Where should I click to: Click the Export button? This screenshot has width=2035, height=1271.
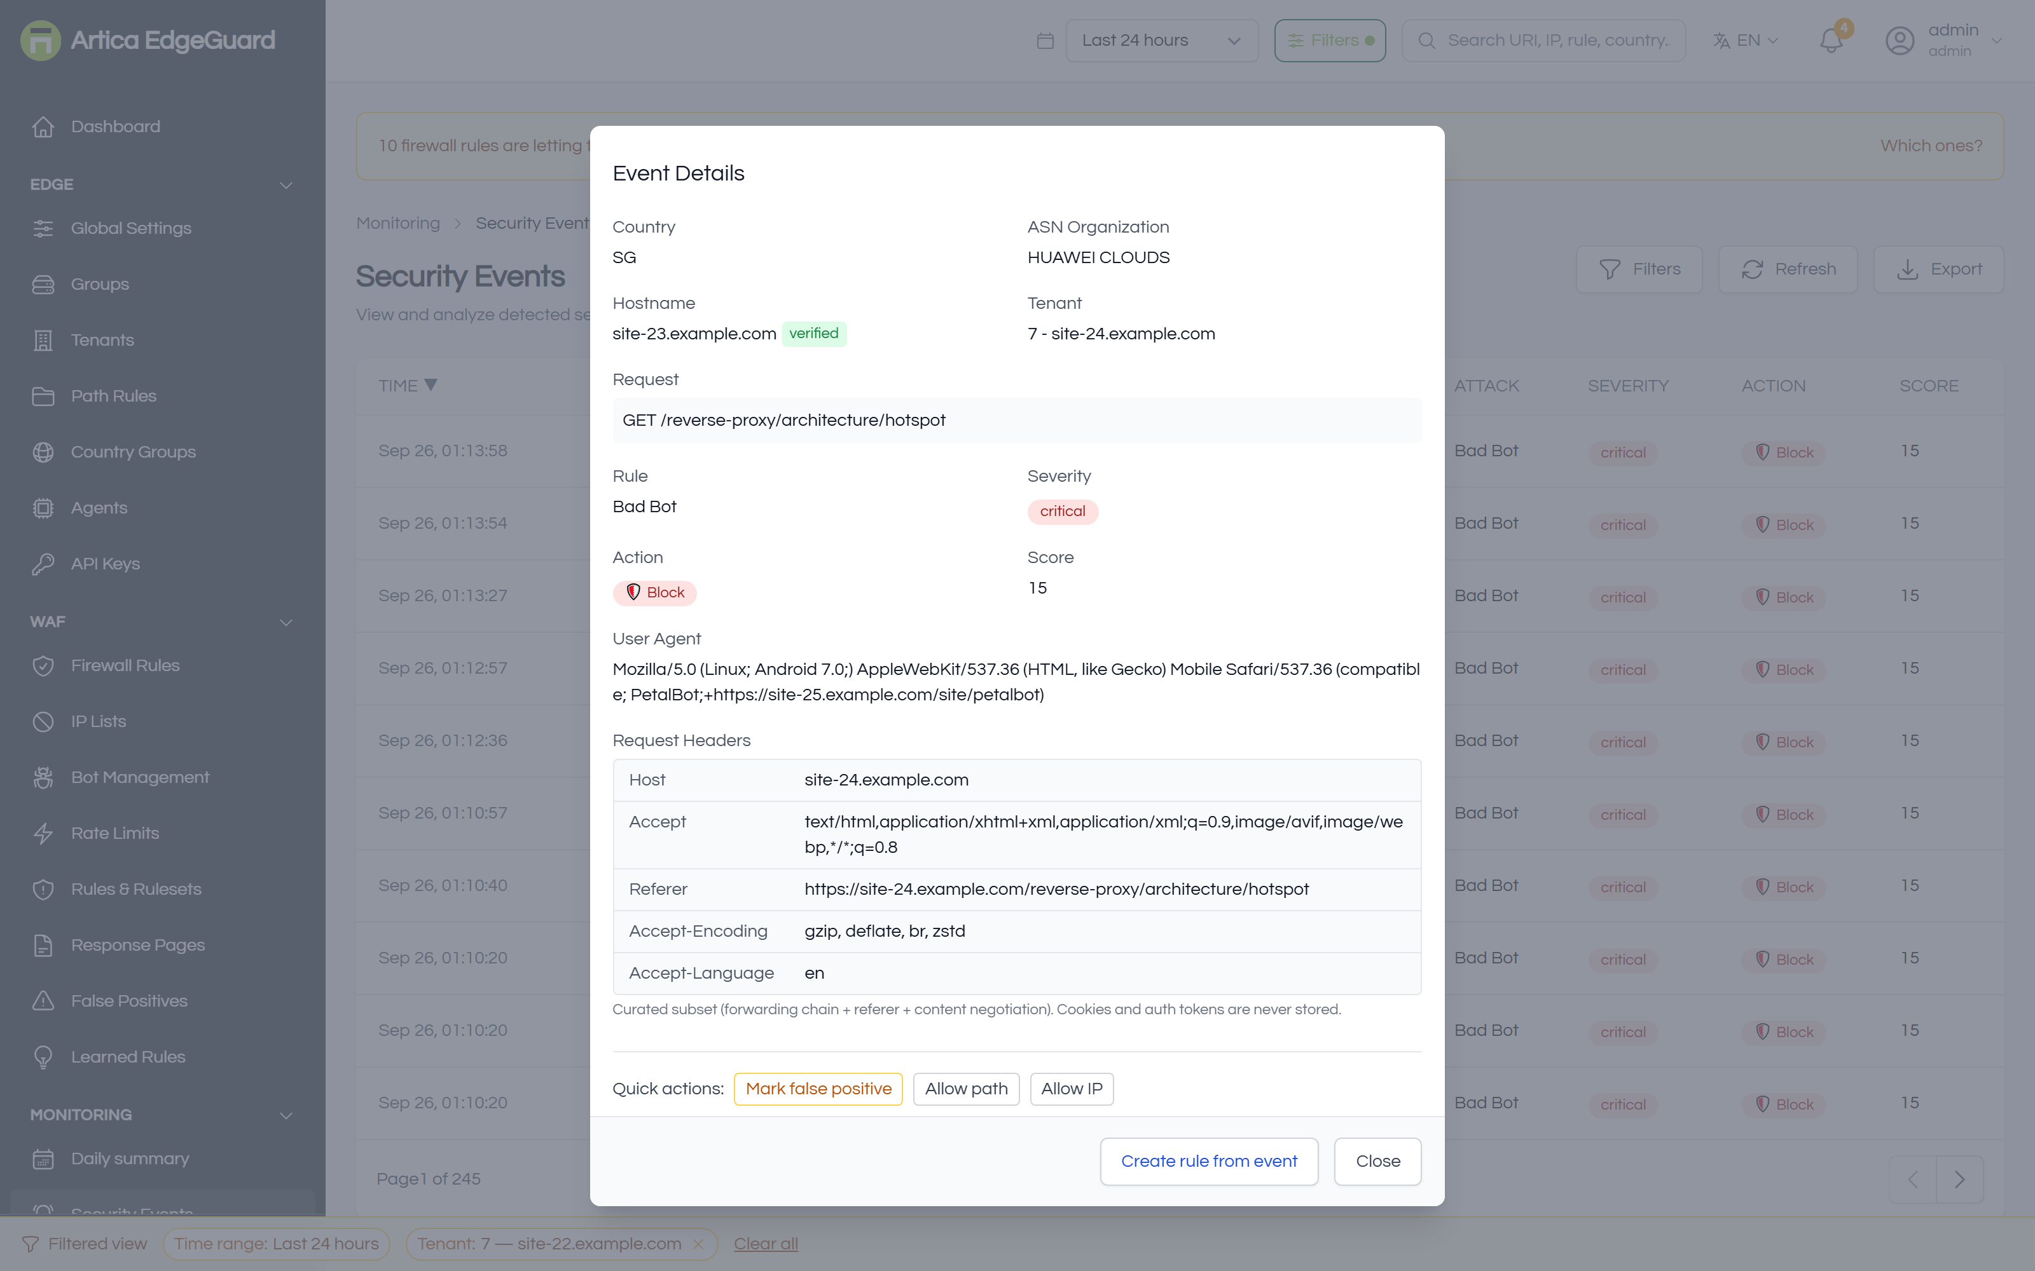click(1938, 269)
